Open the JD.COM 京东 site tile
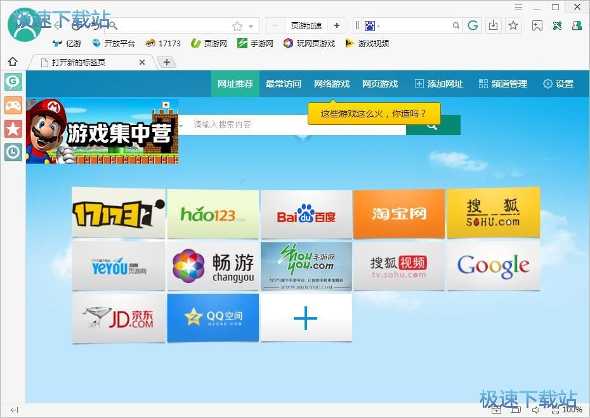 click(x=119, y=318)
